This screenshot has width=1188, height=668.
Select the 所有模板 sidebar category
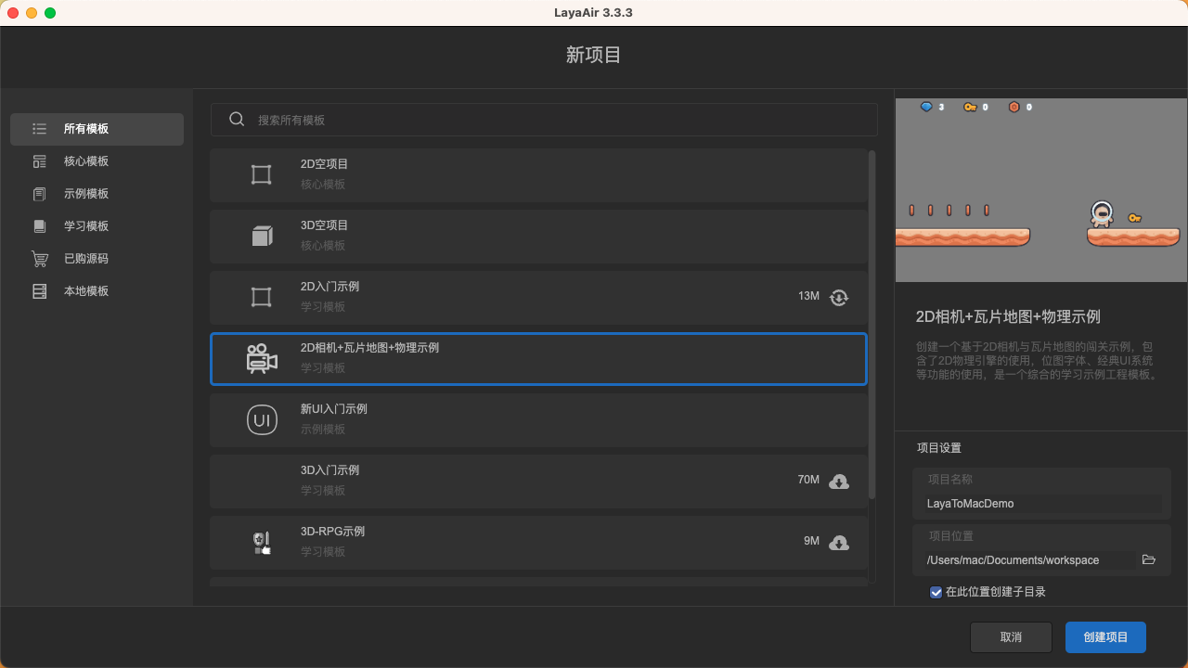coord(97,129)
